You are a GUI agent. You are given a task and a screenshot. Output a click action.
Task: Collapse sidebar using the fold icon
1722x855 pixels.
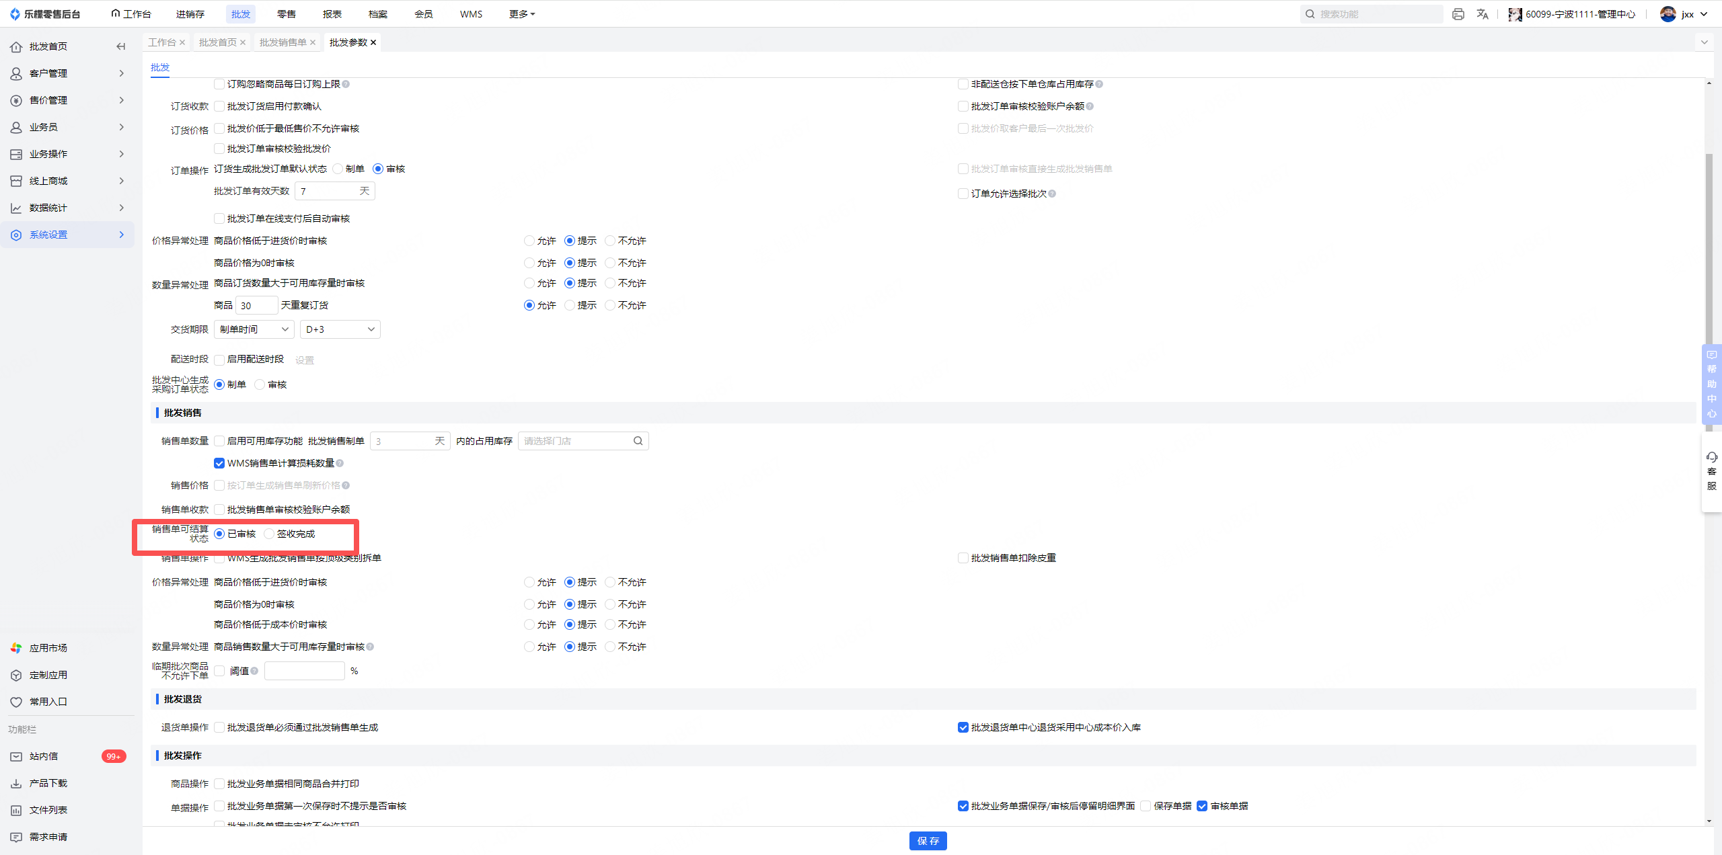click(x=121, y=46)
